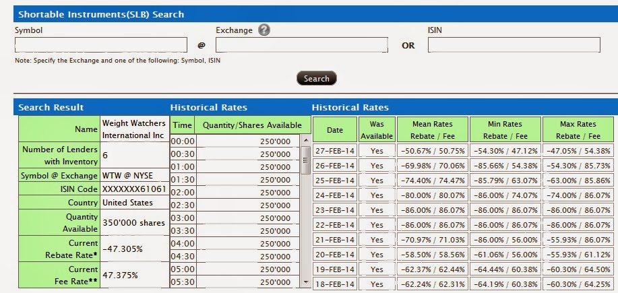The image size is (618, 293).
Task: Click the 23-FEB-14 date cell
Action: pos(335,210)
